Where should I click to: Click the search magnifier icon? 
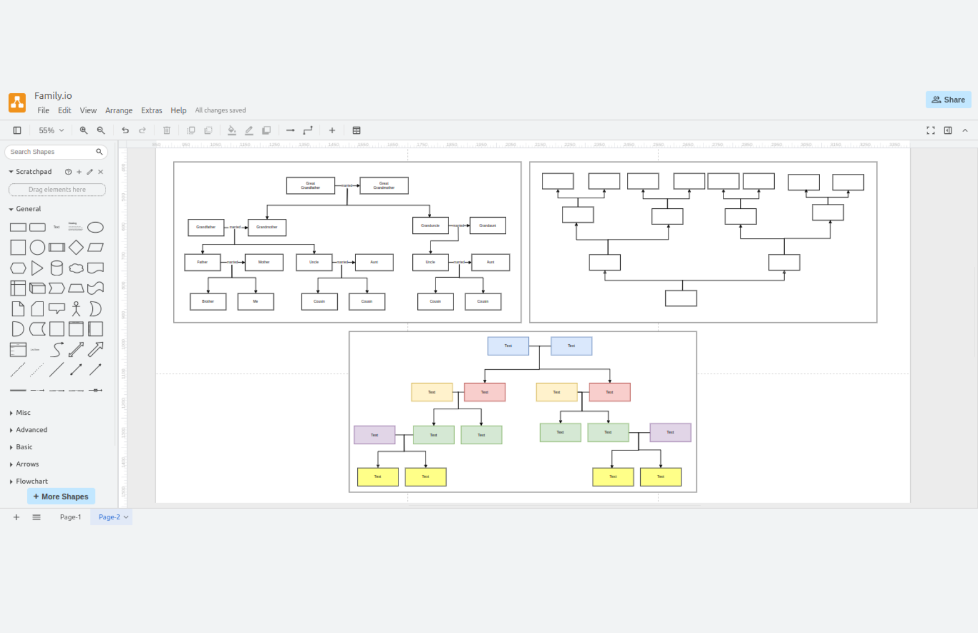(99, 152)
